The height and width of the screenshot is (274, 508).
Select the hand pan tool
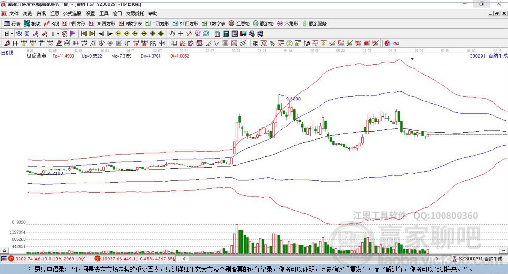(x=172, y=34)
